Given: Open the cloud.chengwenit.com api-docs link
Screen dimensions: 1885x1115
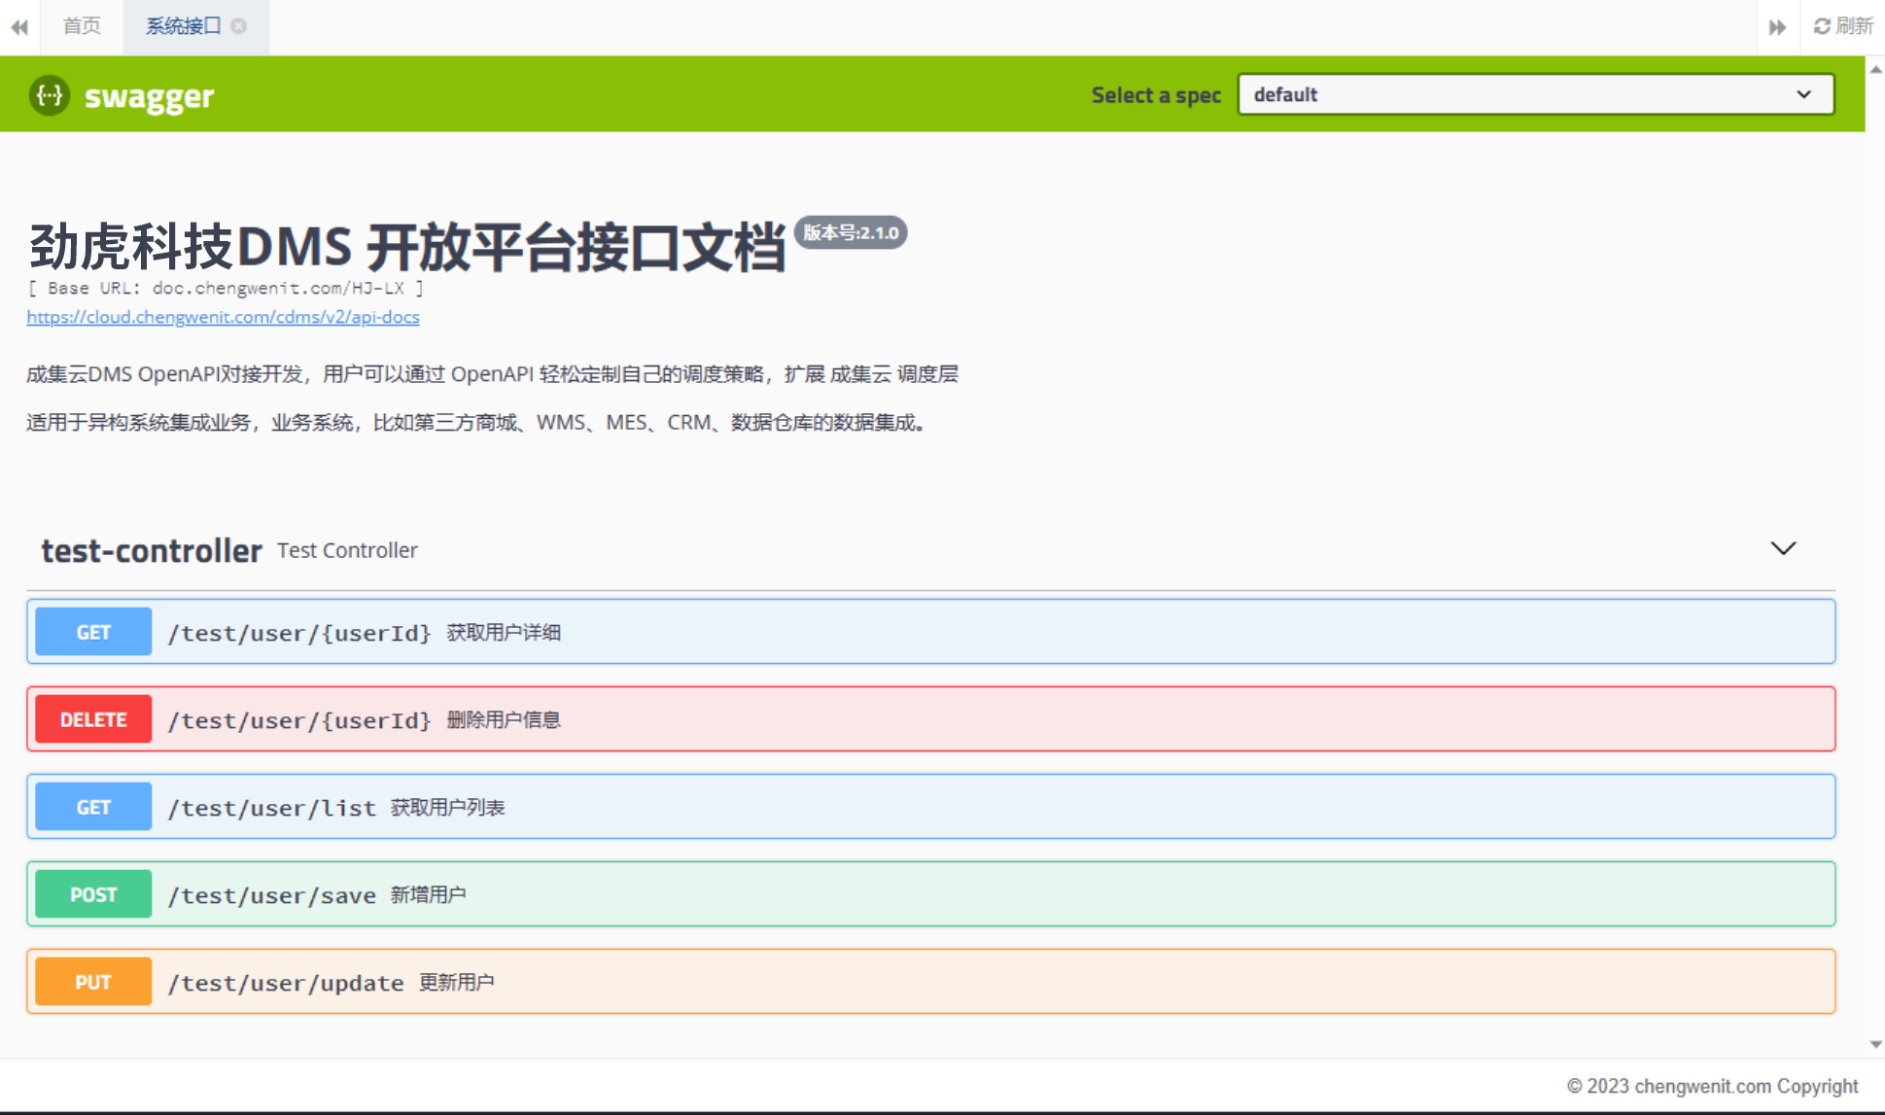Looking at the screenshot, I should (x=223, y=317).
